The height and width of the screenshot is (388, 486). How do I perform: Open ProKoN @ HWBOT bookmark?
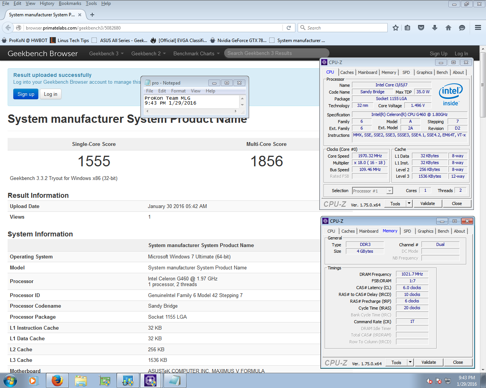(x=25, y=41)
